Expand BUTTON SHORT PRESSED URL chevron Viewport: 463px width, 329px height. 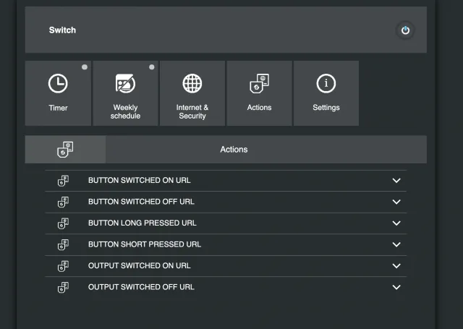click(396, 244)
